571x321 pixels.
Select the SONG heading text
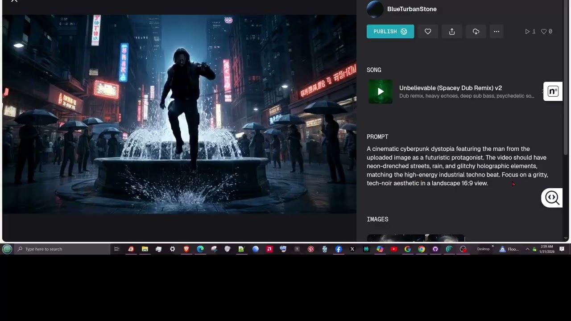374,70
